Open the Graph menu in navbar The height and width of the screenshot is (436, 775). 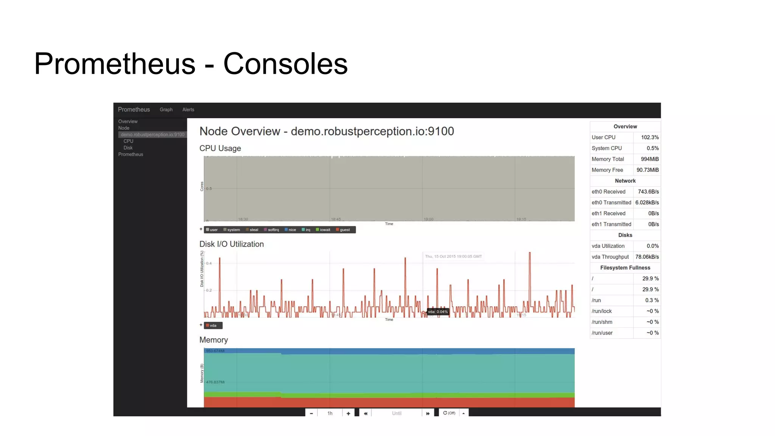click(166, 109)
